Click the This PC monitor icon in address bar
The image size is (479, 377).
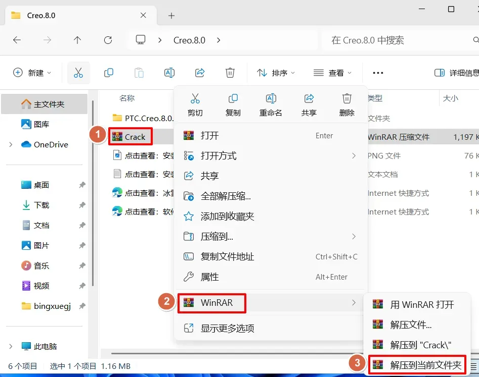pos(141,40)
